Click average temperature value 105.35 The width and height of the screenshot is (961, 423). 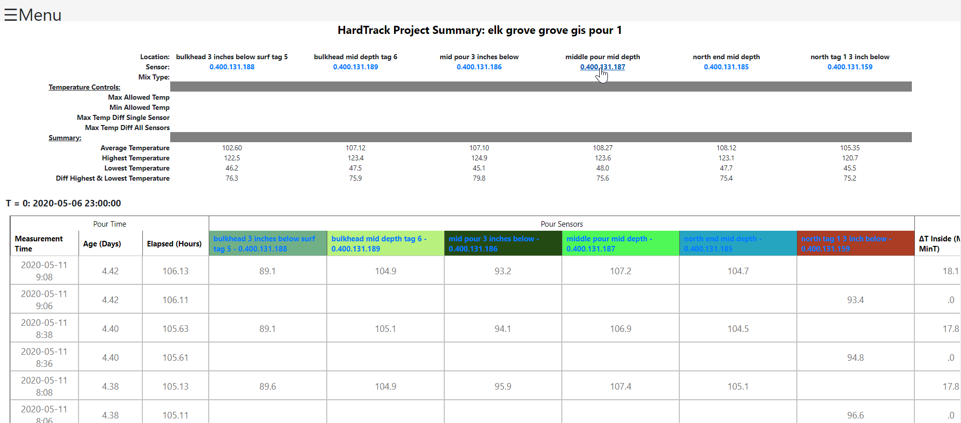point(850,148)
